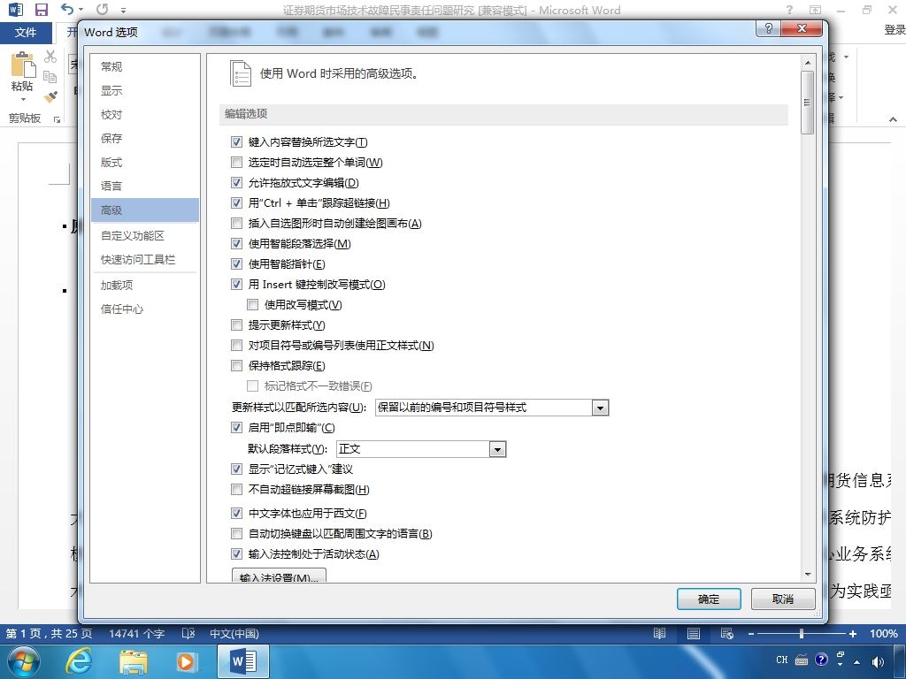Click the 输入法设置 button
Viewport: 906px width, 679px height.
click(279, 576)
